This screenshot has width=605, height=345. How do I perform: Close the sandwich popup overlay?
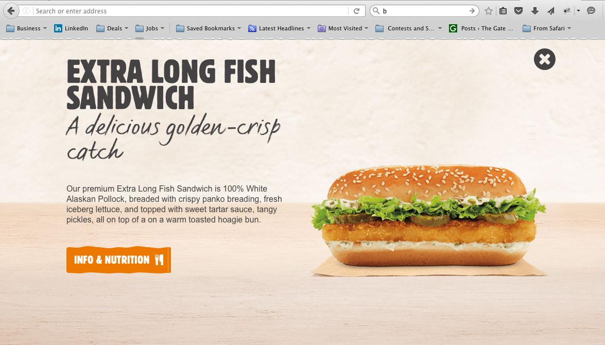click(544, 59)
